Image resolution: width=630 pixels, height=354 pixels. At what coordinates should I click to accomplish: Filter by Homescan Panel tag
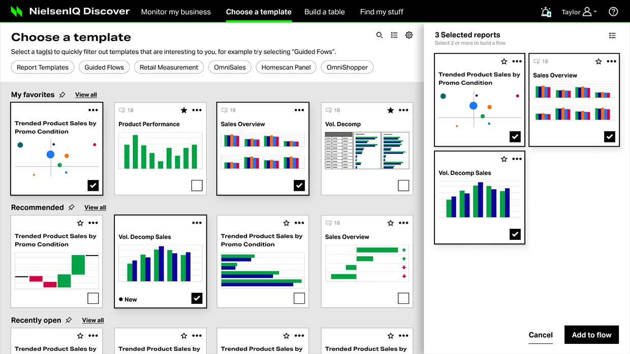(x=286, y=67)
